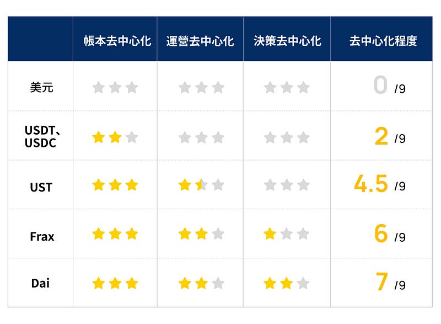The width and height of the screenshot is (441, 324).
Task: Select the 運營去中心化 column header
Action: point(200,41)
